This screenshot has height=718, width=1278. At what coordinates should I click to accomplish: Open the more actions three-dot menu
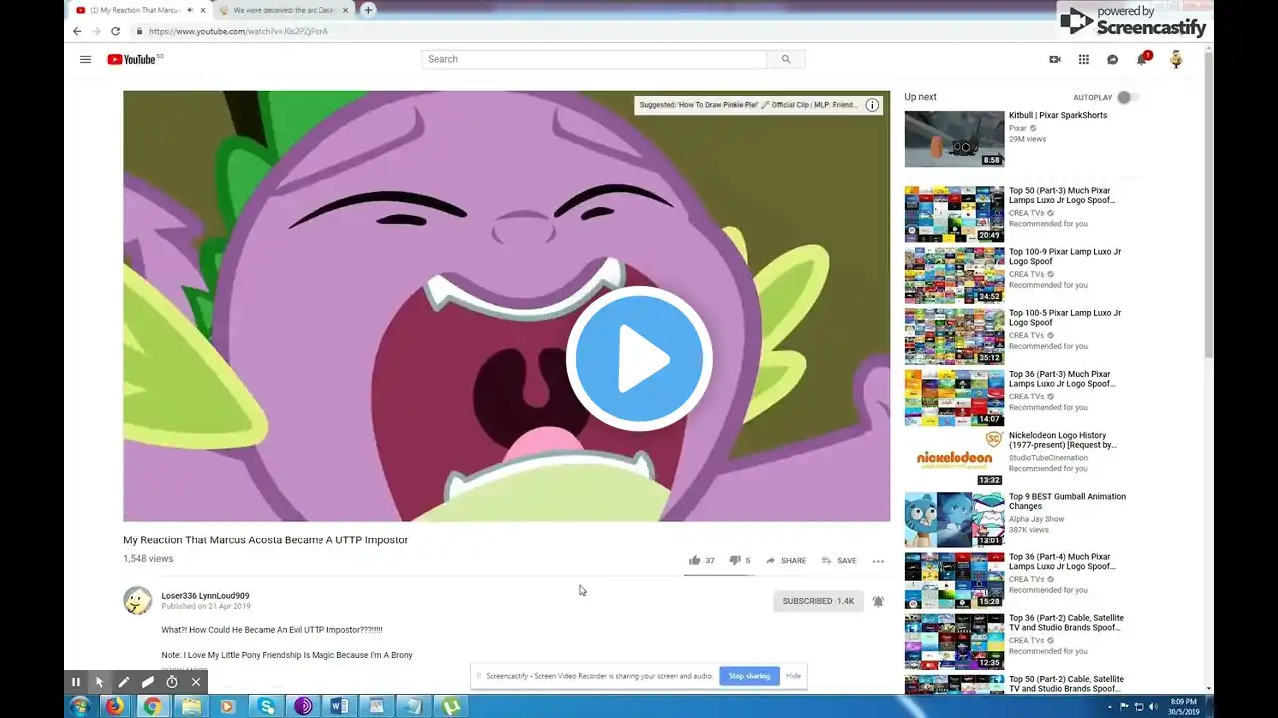[878, 561]
